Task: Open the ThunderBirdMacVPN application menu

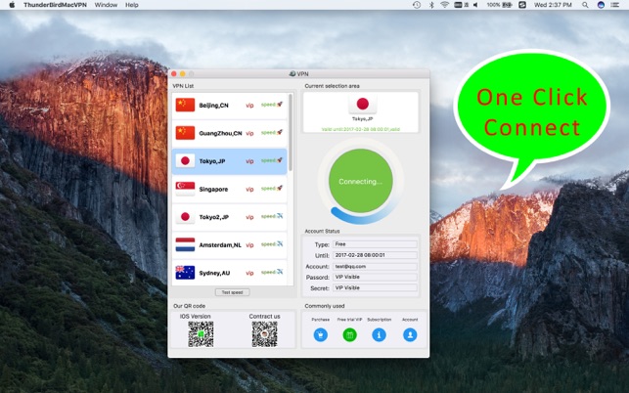Action: coord(55,5)
